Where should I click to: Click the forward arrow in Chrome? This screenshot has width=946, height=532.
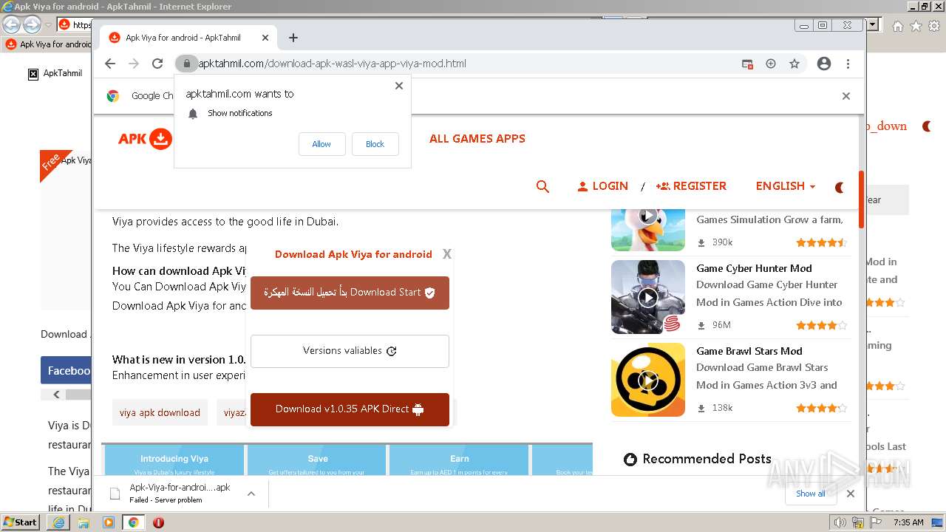click(x=134, y=64)
